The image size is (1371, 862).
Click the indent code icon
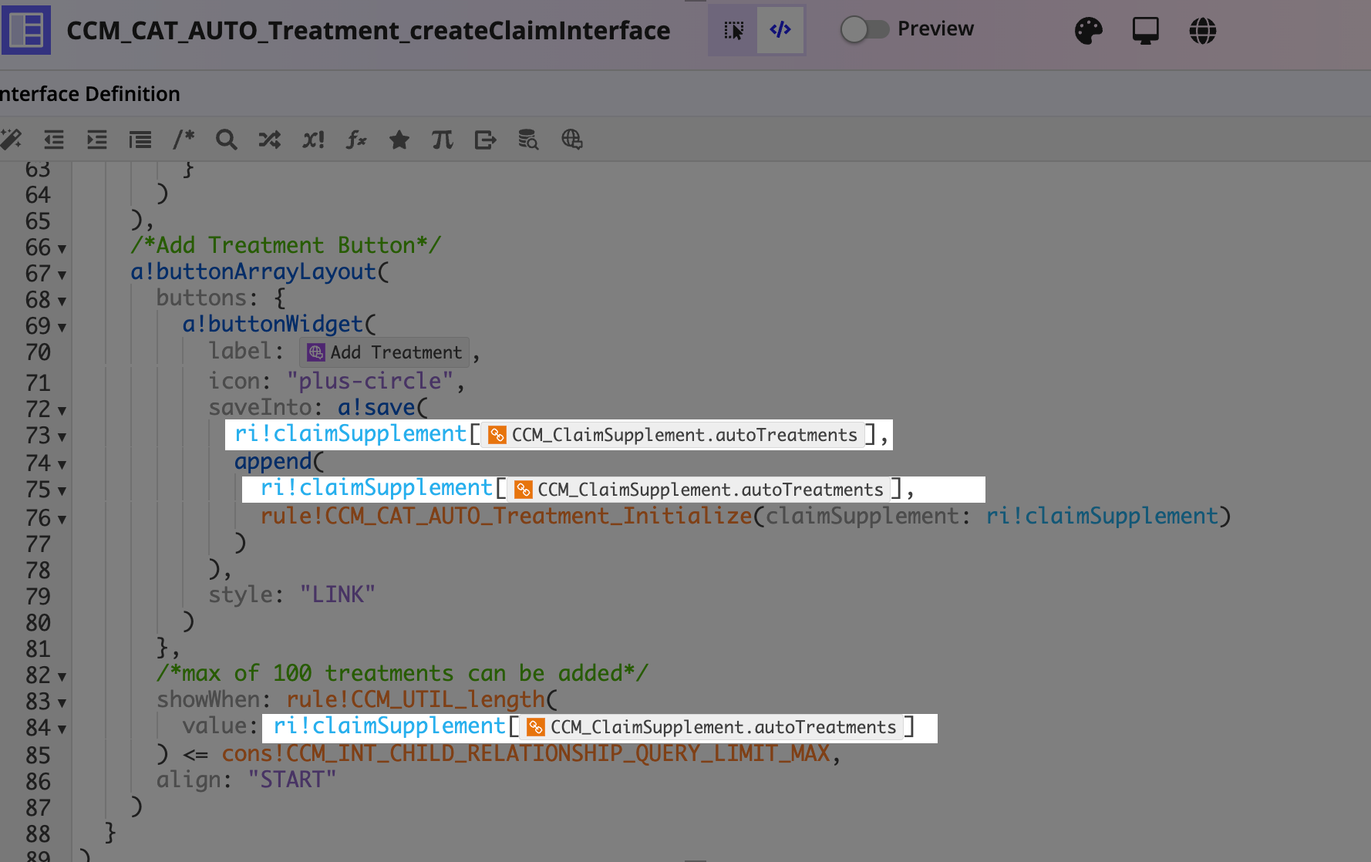pyautogui.click(x=96, y=140)
